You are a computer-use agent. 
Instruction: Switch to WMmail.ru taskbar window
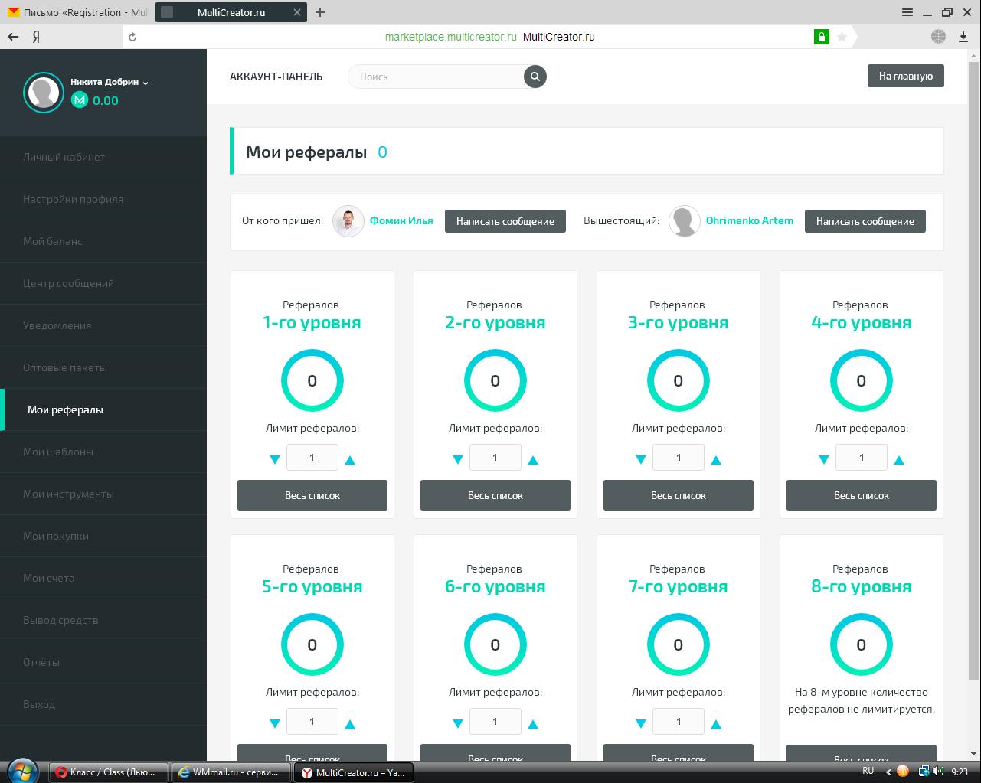pyautogui.click(x=231, y=772)
